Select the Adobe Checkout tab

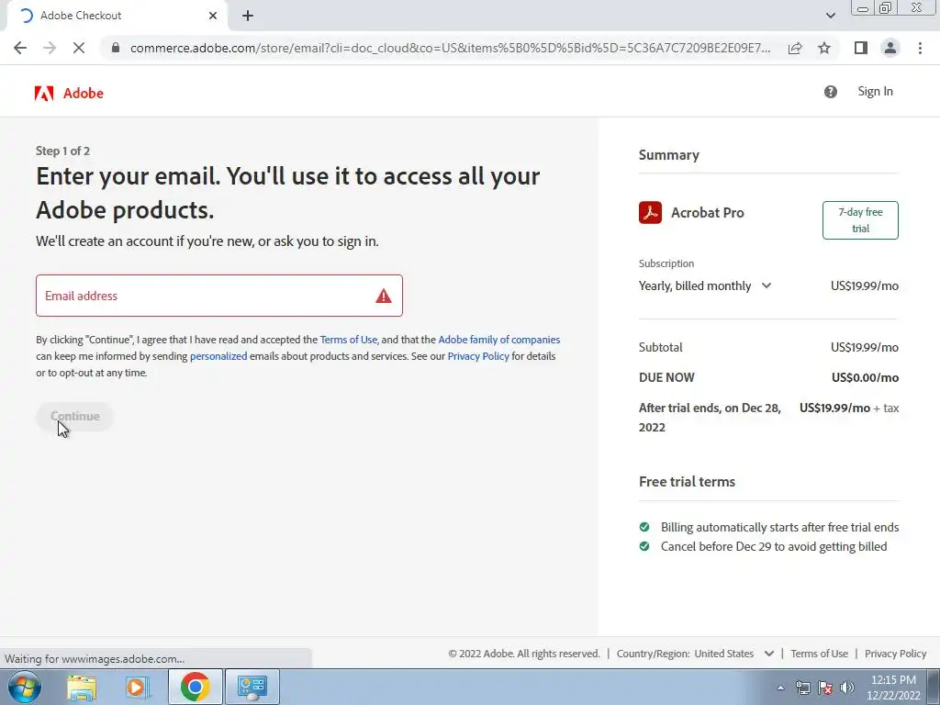coord(117,16)
